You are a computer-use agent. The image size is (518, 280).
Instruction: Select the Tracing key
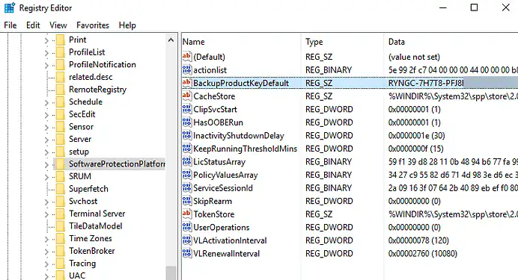click(82, 264)
